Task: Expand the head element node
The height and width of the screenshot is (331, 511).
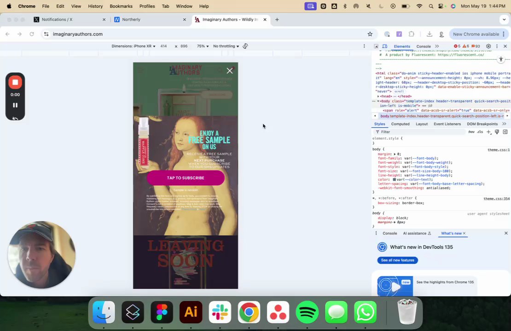Action: (x=378, y=97)
